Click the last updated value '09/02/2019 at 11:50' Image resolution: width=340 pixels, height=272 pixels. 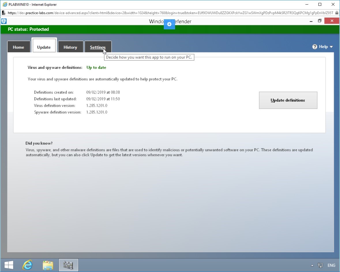(103, 99)
